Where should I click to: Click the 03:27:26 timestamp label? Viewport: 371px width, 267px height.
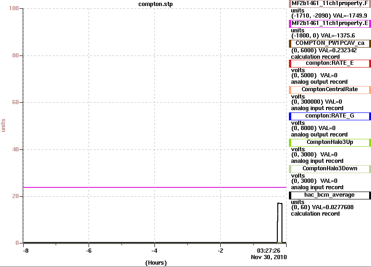[x=269, y=250]
